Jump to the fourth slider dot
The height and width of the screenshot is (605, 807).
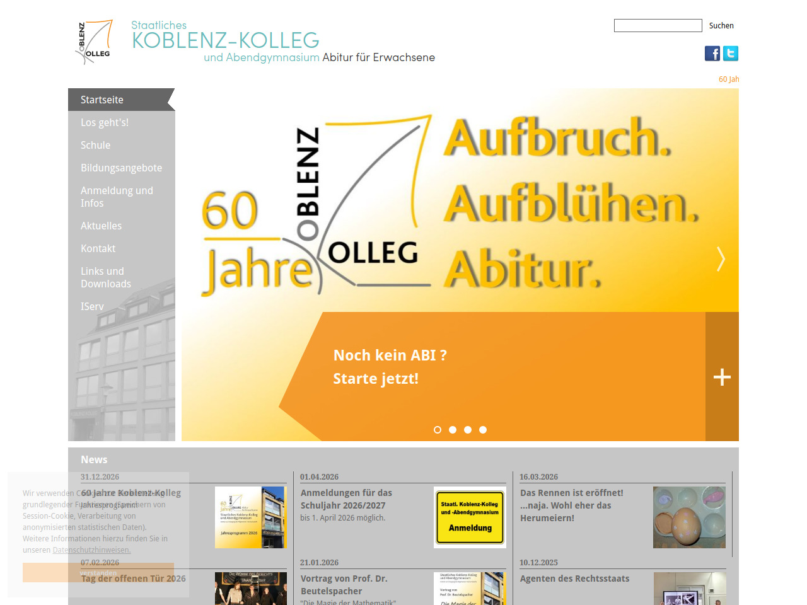483,430
